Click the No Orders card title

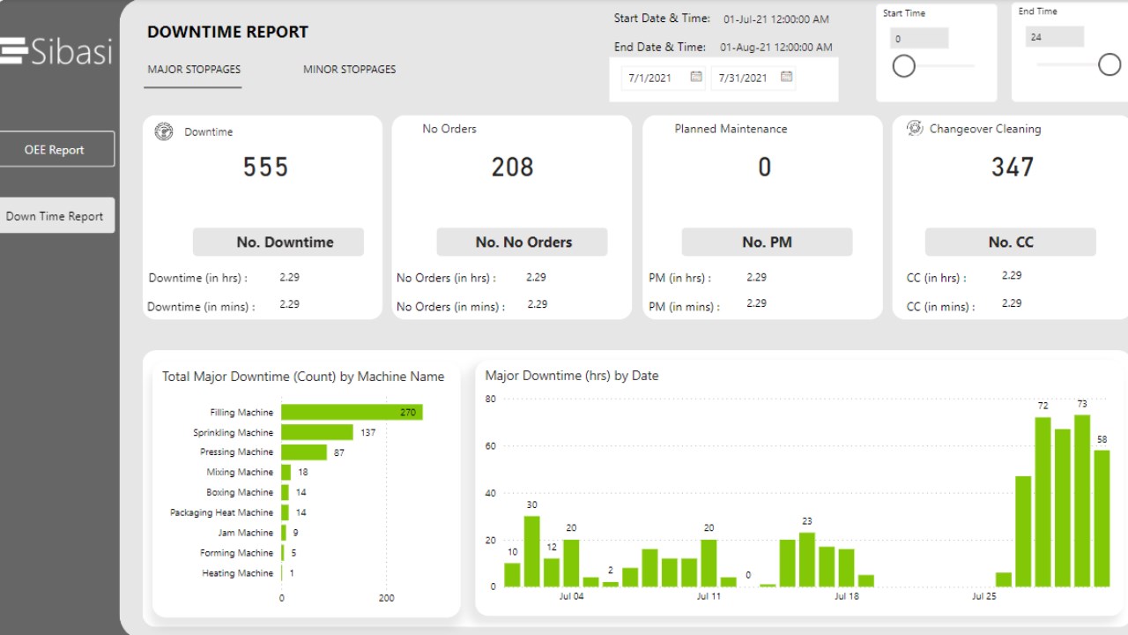449,129
